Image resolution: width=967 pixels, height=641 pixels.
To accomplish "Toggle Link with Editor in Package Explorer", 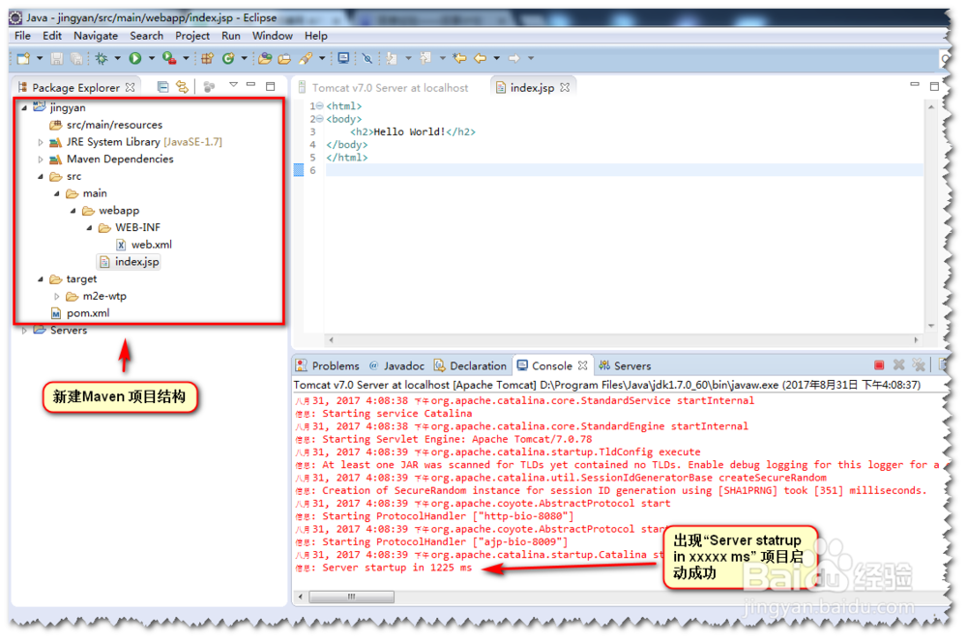I will click(182, 87).
